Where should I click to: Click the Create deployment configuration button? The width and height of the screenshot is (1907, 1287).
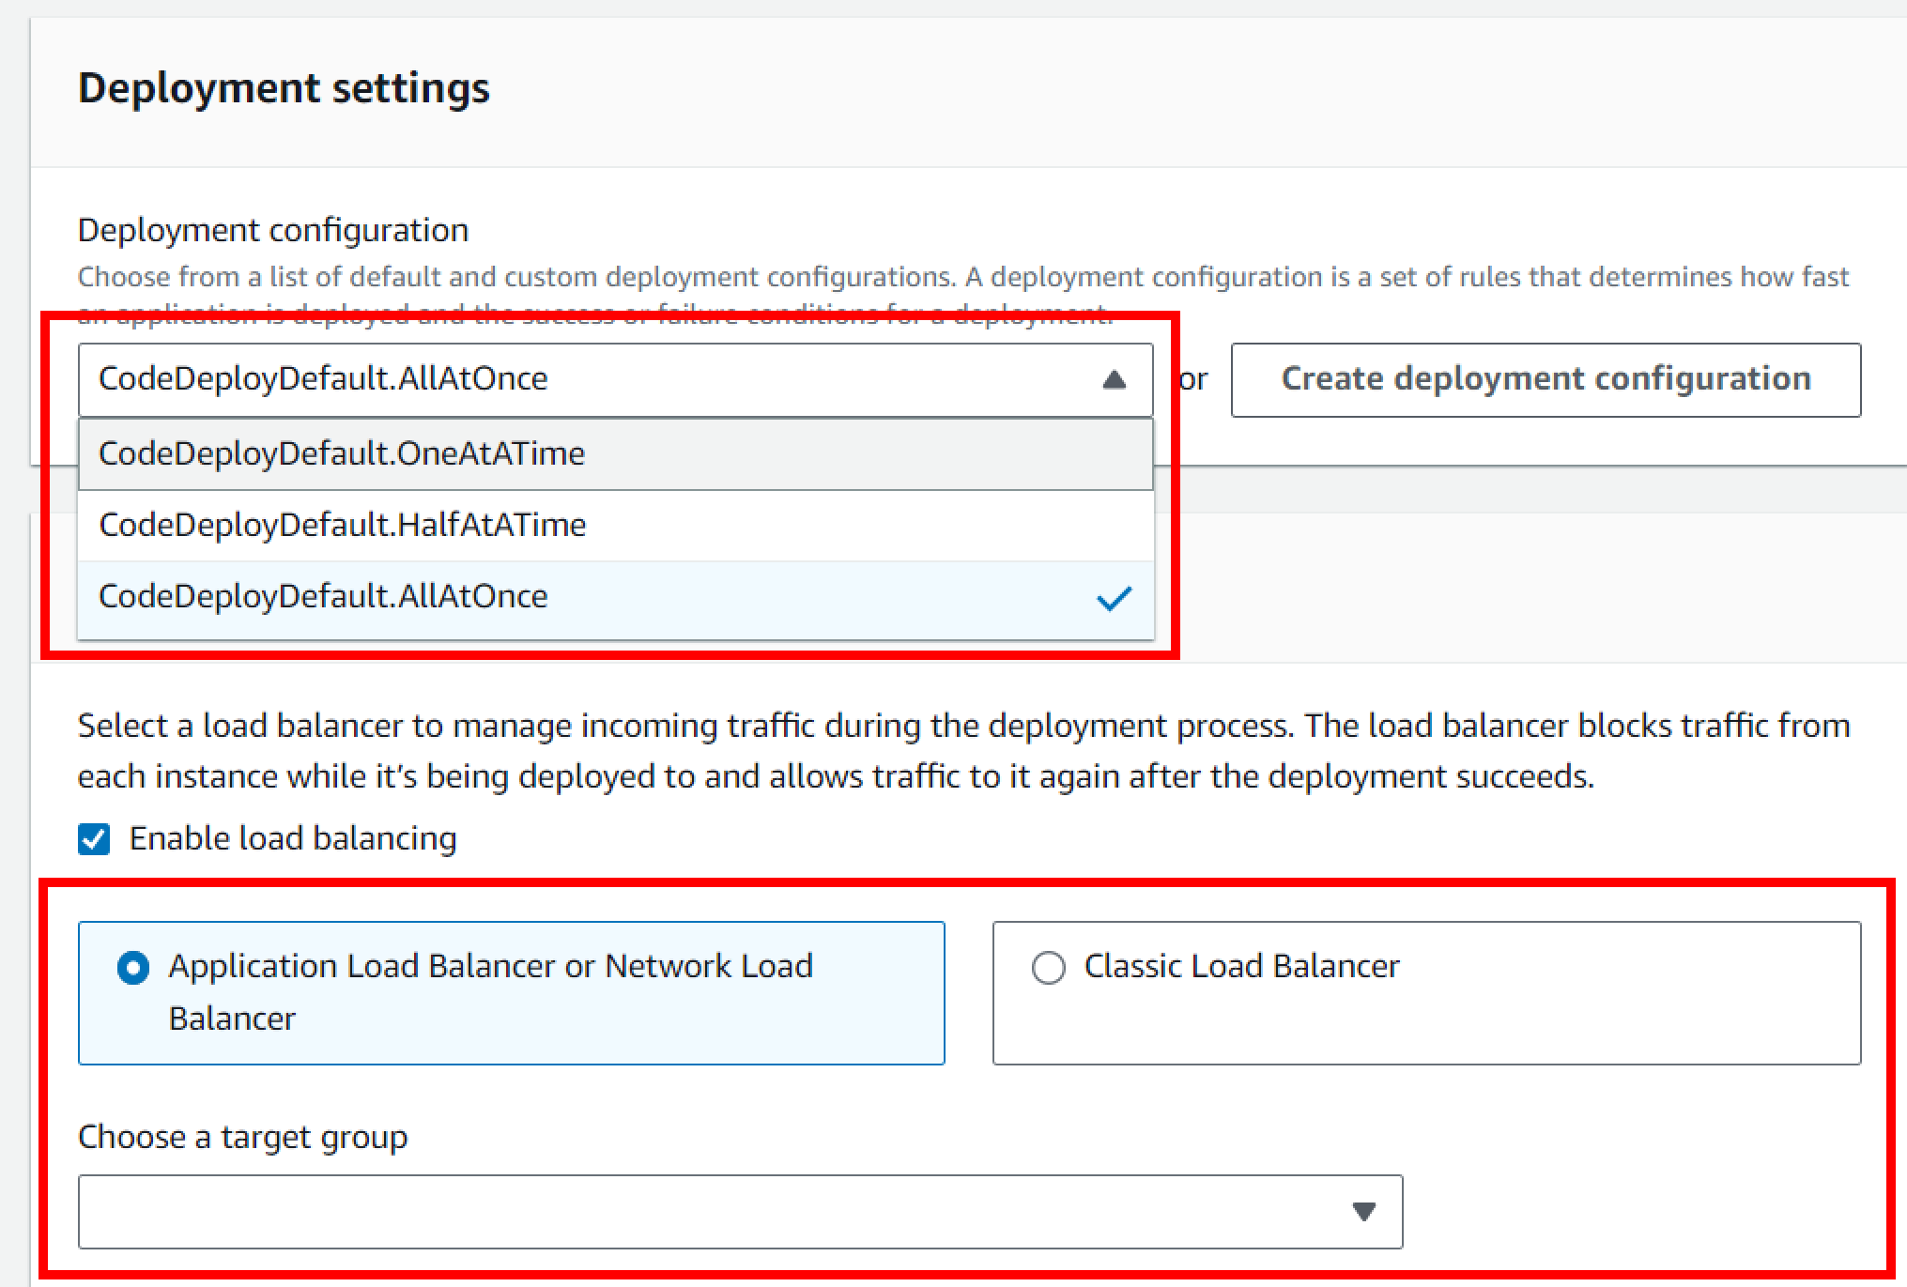click(x=1546, y=380)
